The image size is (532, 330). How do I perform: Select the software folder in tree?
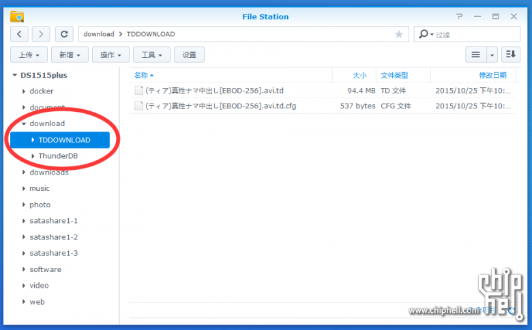tap(46, 269)
